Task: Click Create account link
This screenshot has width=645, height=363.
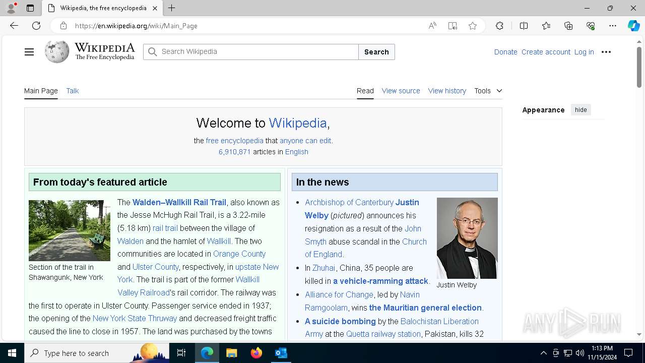Action: pyautogui.click(x=546, y=52)
